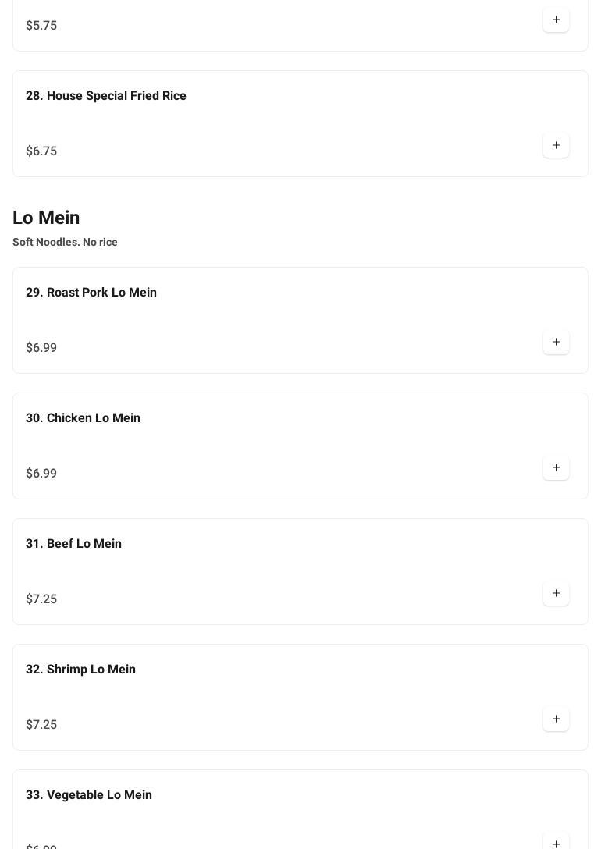The image size is (601, 849).
Task: Open 32. Shrimp Lo Mein item title
Action: [x=80, y=670]
